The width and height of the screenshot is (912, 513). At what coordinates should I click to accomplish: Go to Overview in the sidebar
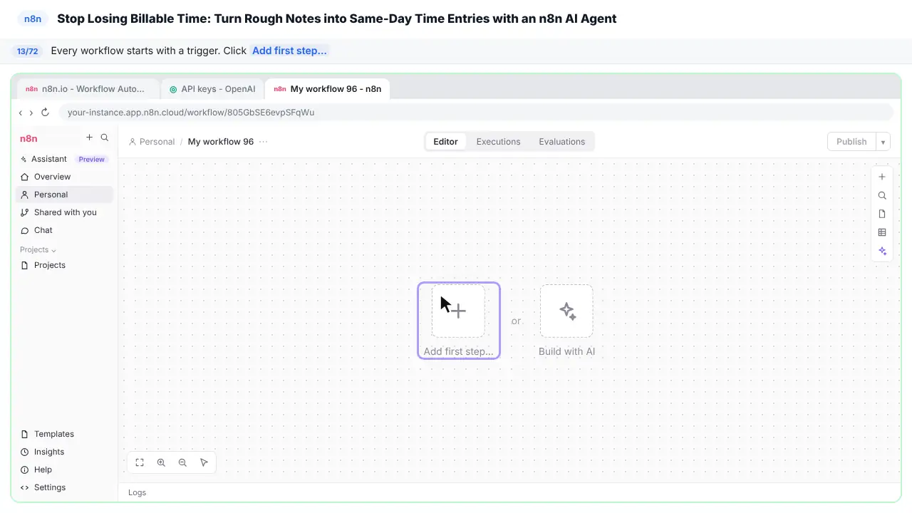click(64, 177)
